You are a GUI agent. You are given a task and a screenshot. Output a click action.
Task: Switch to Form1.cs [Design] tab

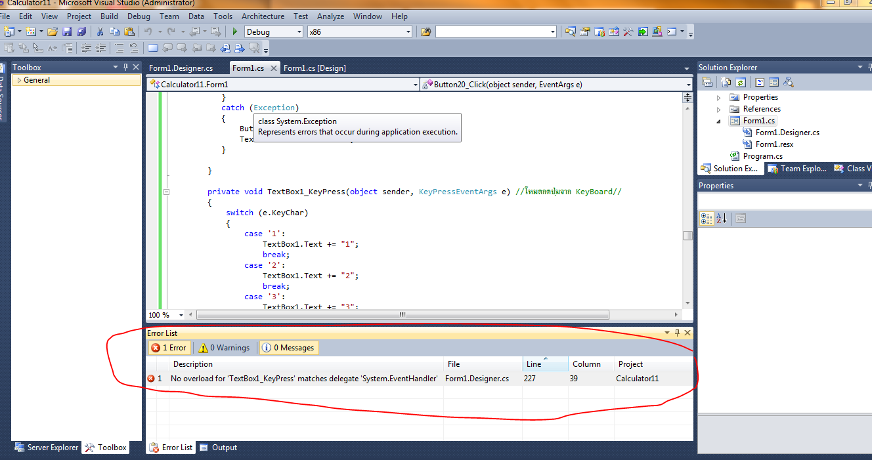pos(315,68)
